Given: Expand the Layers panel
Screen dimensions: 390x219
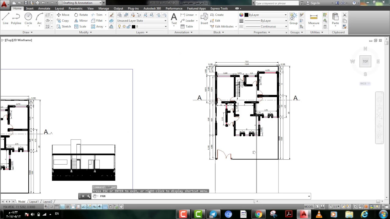Looking at the screenshot, I should 142,32.
